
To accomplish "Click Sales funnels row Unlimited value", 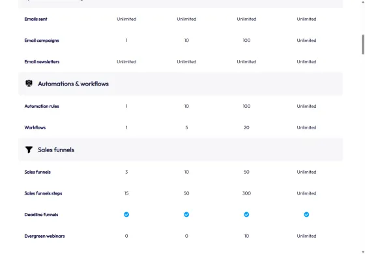I will (306, 172).
